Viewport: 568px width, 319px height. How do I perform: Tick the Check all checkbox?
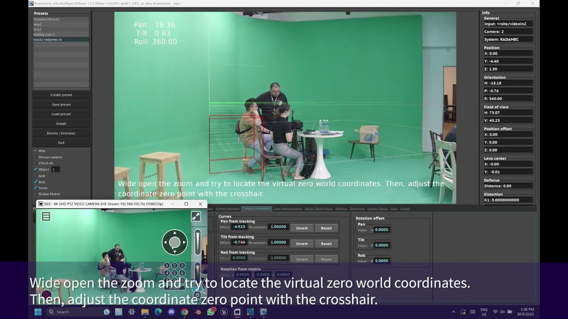click(35, 163)
